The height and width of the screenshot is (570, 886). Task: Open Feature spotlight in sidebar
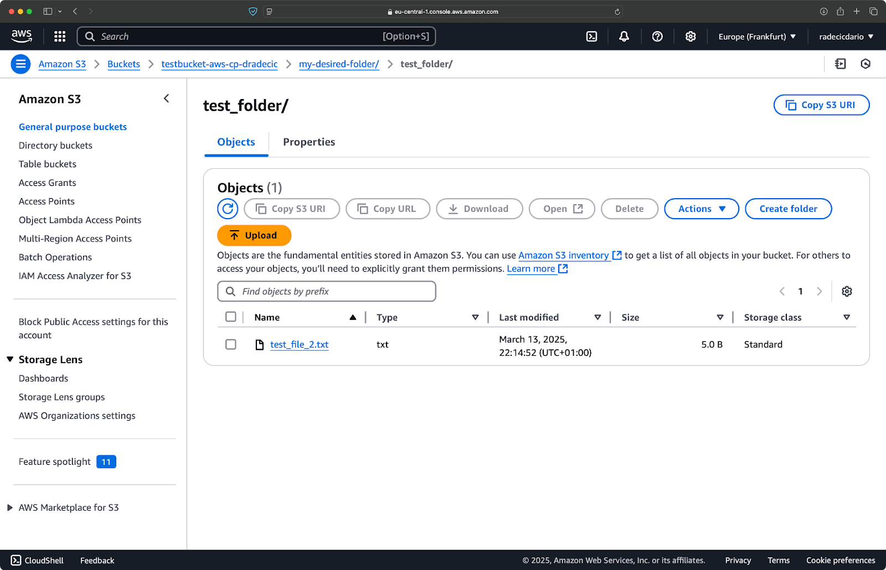55,462
